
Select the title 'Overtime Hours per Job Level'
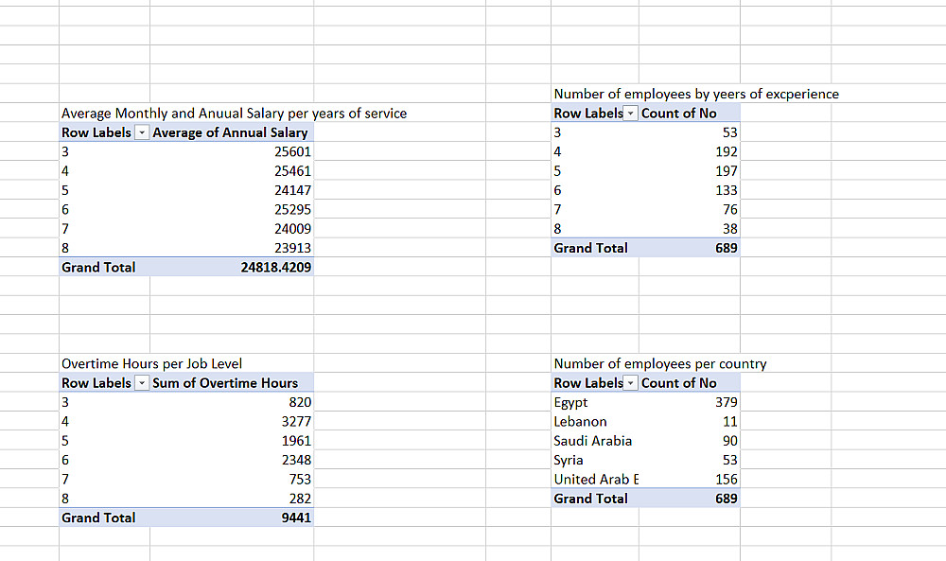click(151, 363)
